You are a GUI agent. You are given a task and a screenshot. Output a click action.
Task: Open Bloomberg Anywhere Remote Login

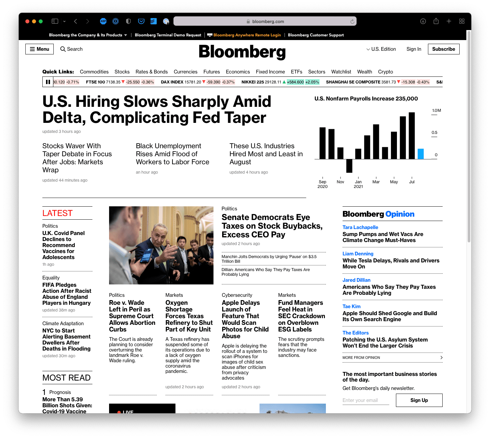244,35
